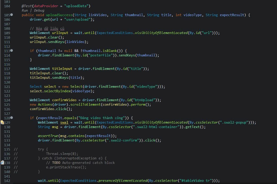Click the "btnUpload" string literal
The height and width of the screenshot is (184, 277).
[x=144, y=100]
